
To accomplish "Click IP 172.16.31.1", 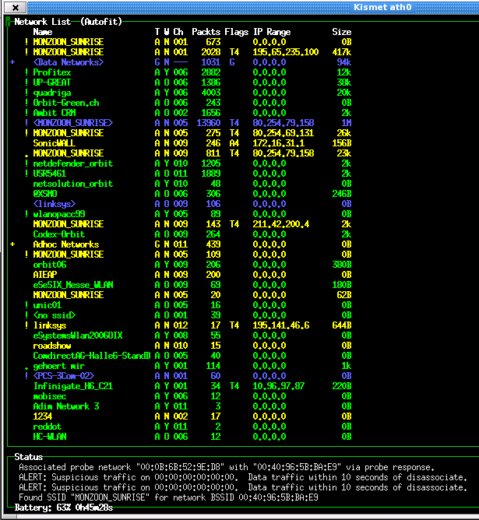I will click(x=279, y=143).
